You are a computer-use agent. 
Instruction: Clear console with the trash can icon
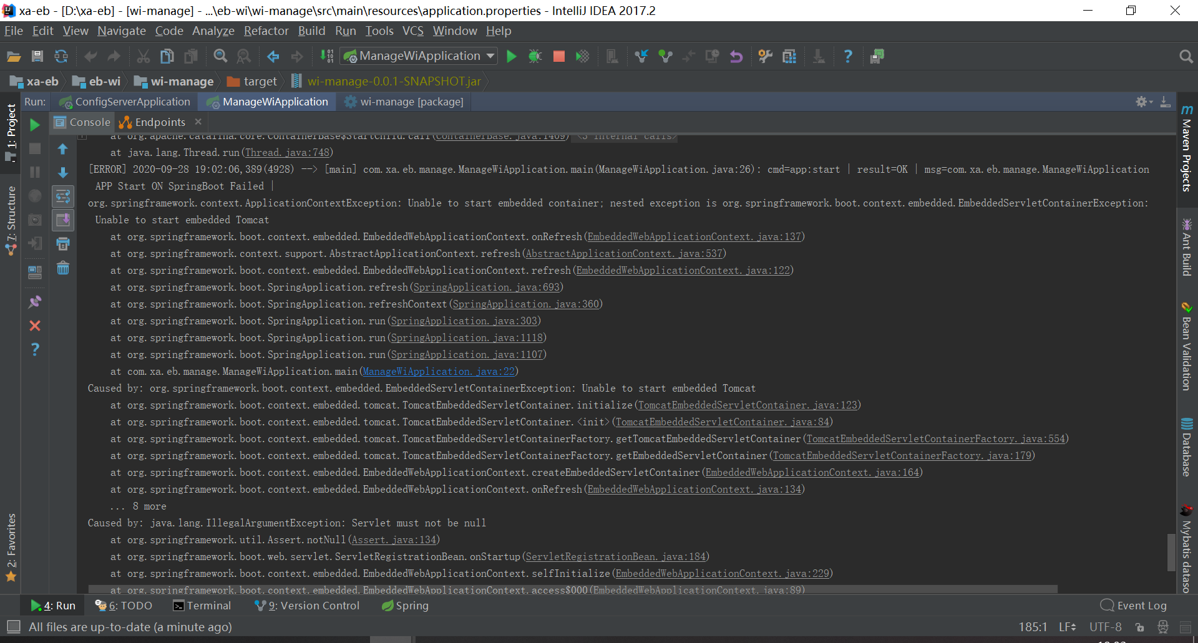point(62,268)
